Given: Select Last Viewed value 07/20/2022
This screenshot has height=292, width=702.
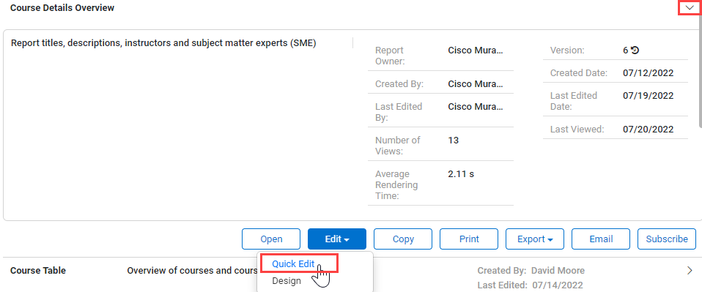Looking at the screenshot, I should 648,130.
